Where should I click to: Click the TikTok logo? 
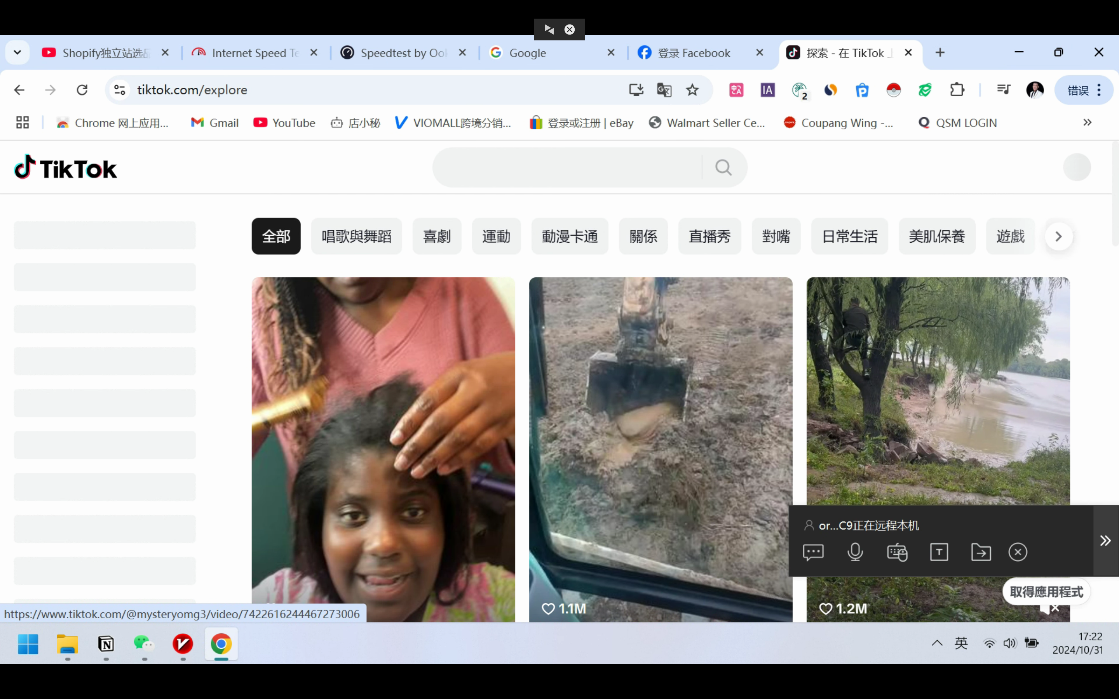[65, 167]
